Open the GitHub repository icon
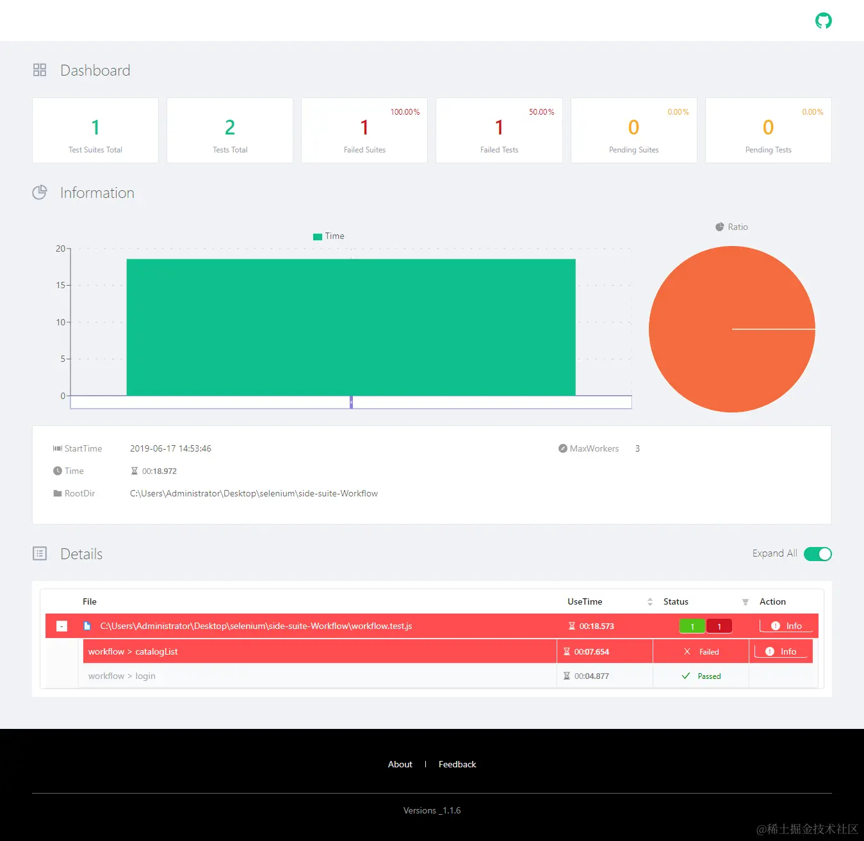The width and height of the screenshot is (864, 841). (823, 20)
